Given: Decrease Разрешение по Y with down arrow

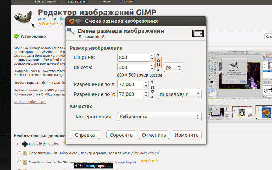Looking at the screenshot, I should pyautogui.click(x=146, y=96).
